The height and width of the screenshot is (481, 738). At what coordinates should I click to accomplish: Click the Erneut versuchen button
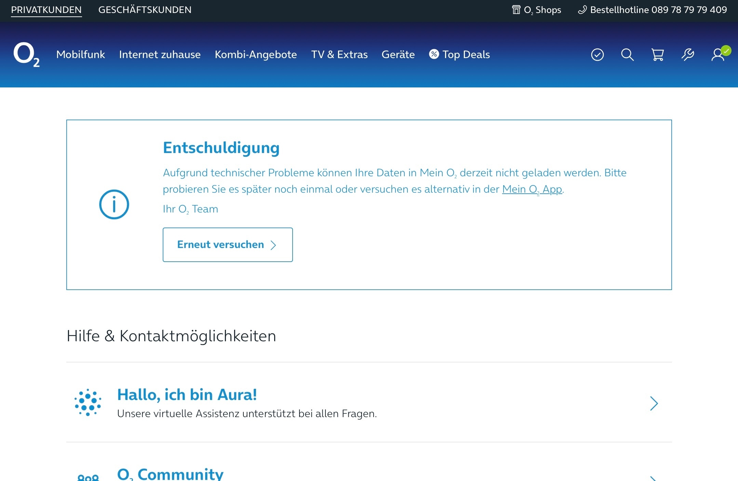pyautogui.click(x=228, y=245)
